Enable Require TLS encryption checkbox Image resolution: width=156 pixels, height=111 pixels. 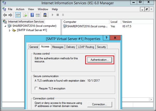point(36,89)
